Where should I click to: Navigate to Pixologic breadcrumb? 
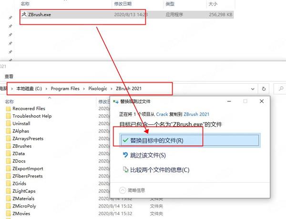98,89
